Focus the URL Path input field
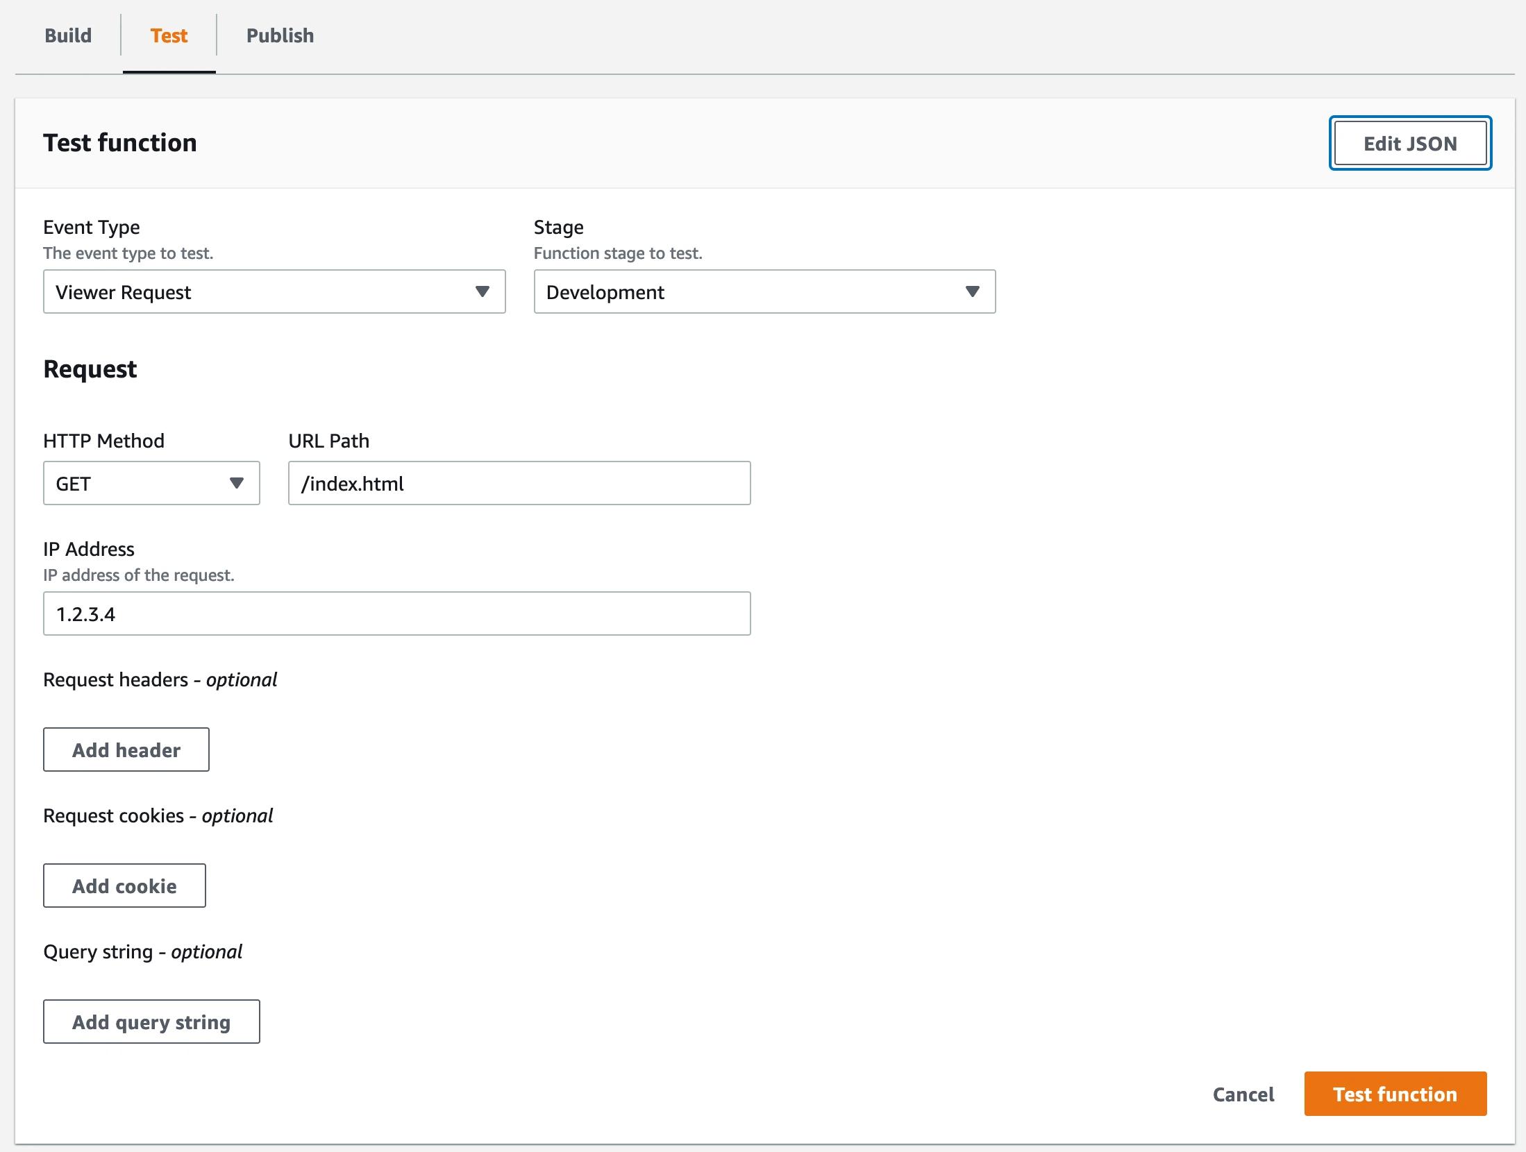The image size is (1526, 1152). pos(519,484)
